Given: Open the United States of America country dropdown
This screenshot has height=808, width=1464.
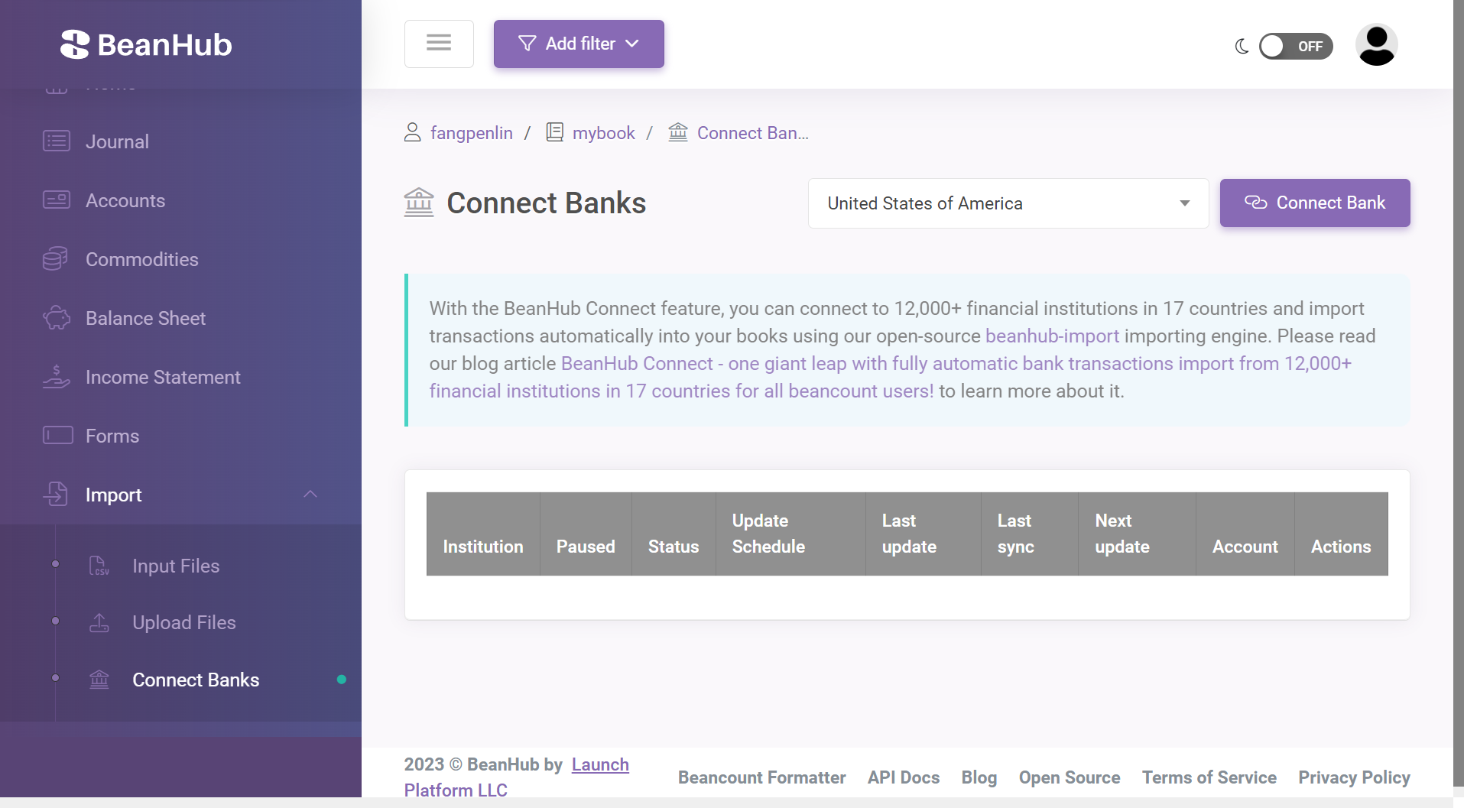Looking at the screenshot, I should pyautogui.click(x=1008, y=203).
